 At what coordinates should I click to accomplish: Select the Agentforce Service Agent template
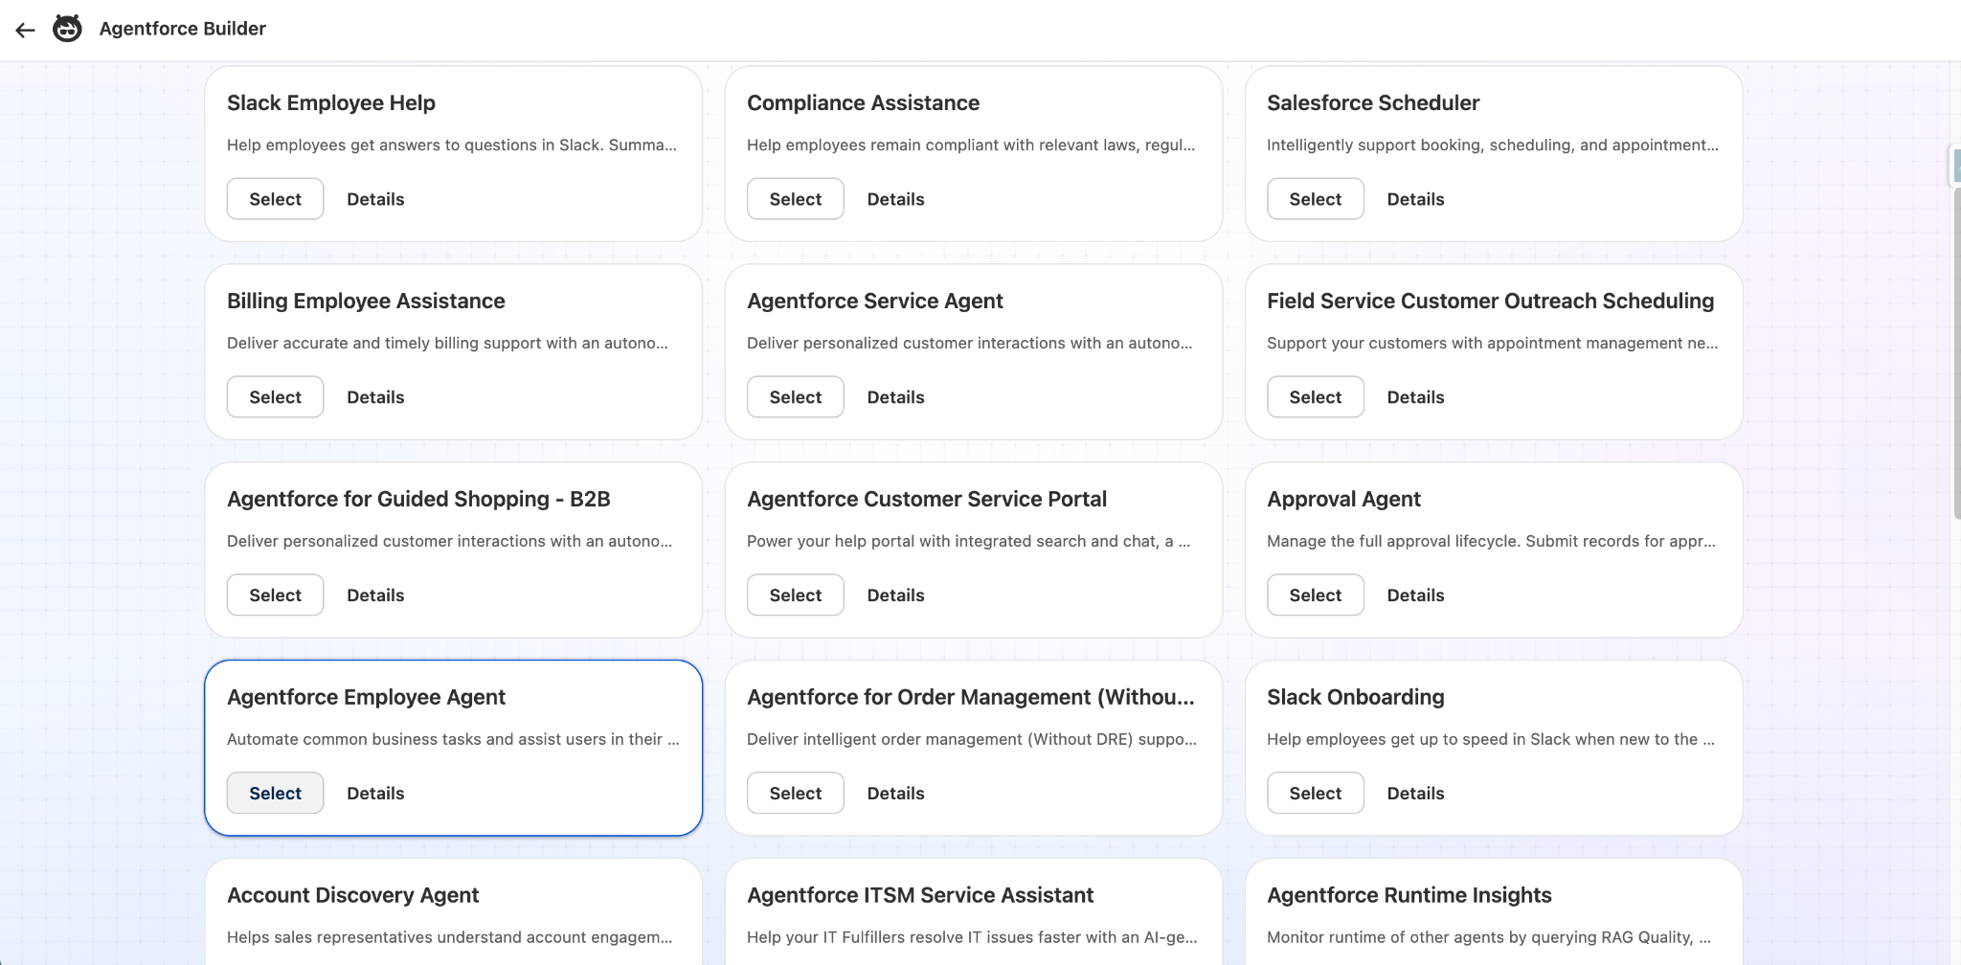[x=795, y=397]
